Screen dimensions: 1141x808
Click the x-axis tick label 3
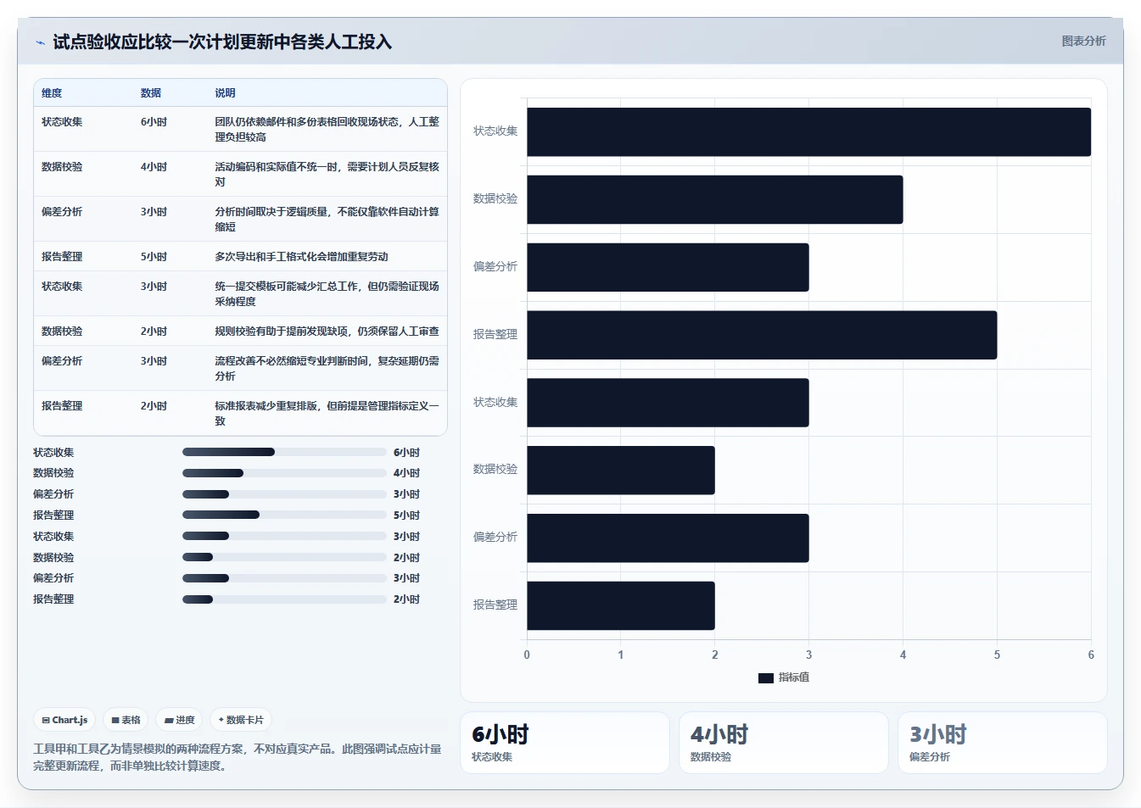pos(808,655)
